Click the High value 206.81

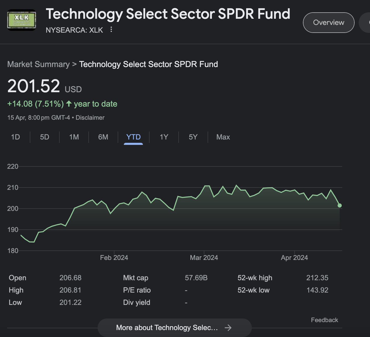70,290
